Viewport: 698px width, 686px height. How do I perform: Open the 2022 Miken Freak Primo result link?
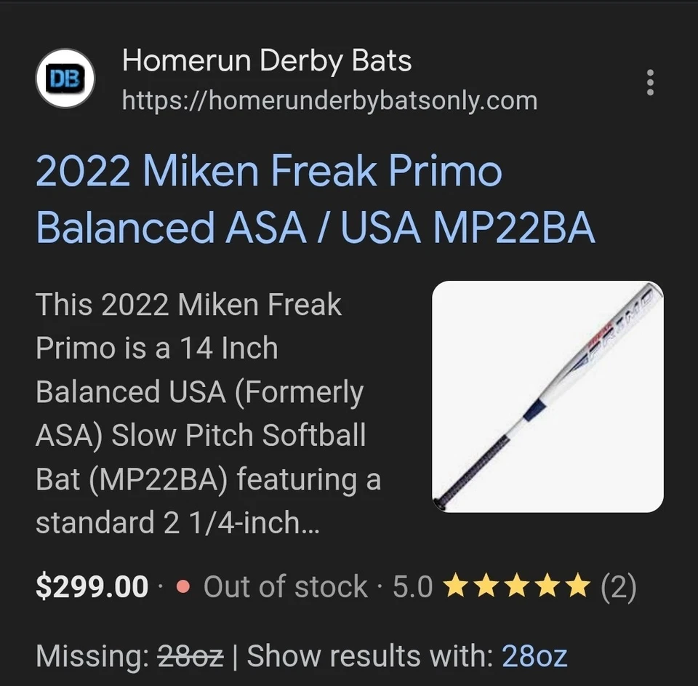269,199
